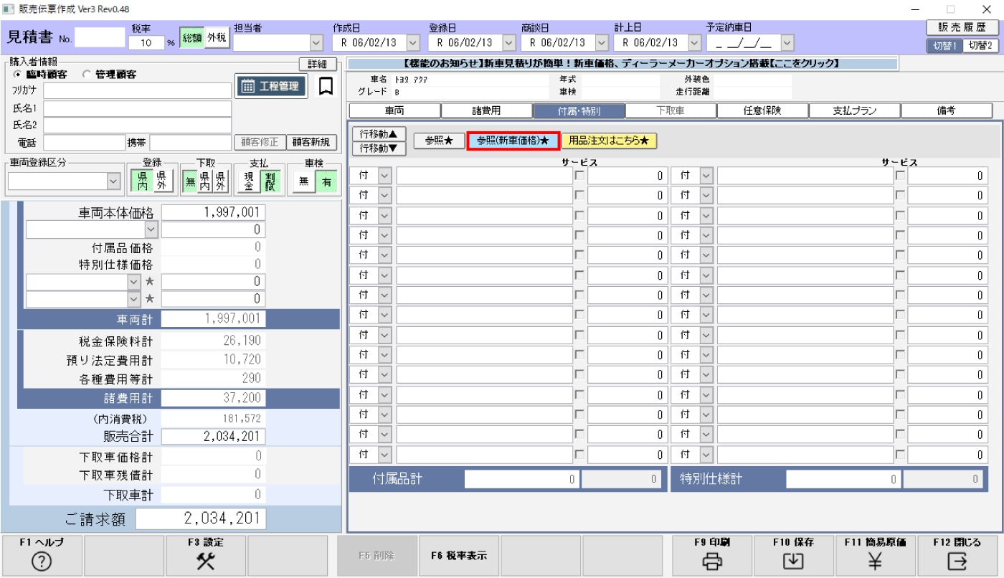Click 見積書 No. input field
Screen dimensions: 1004x578
coord(100,37)
